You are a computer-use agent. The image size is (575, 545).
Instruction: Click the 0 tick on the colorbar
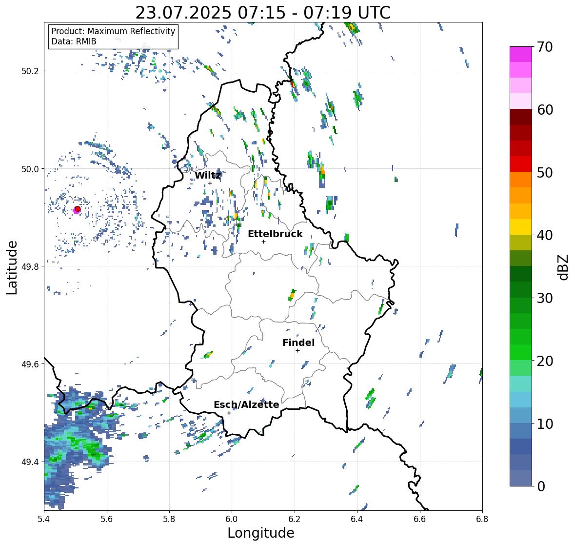tap(541, 486)
